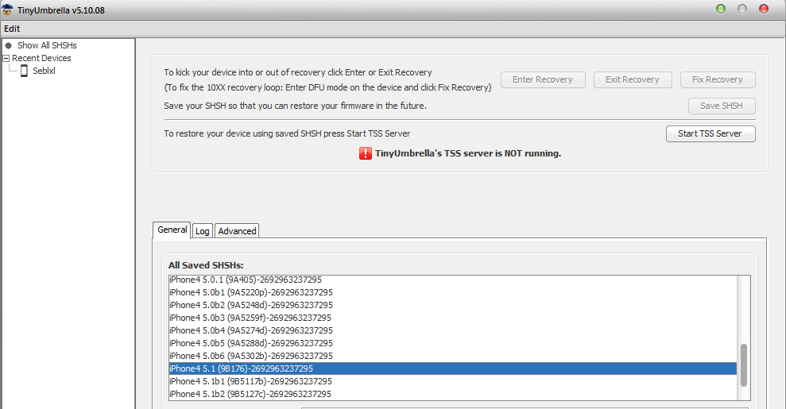Screen dimensions: 786x409
Task: Open the Edit menu
Action: (x=12, y=29)
